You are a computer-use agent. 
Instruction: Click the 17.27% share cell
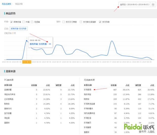point(151,99)
